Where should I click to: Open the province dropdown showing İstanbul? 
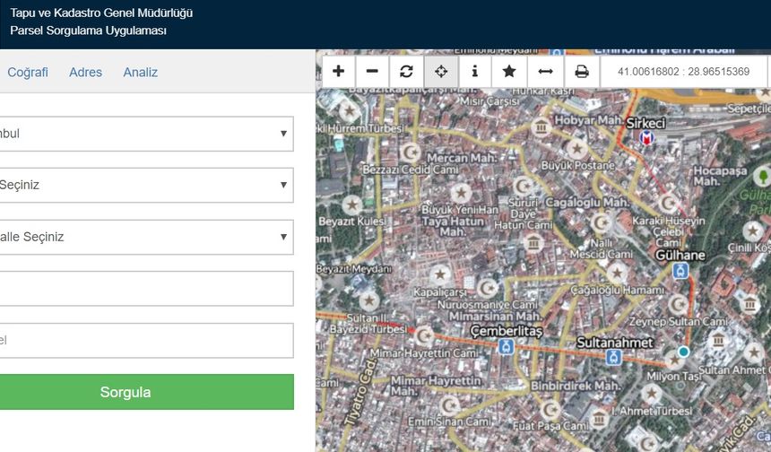click(143, 134)
